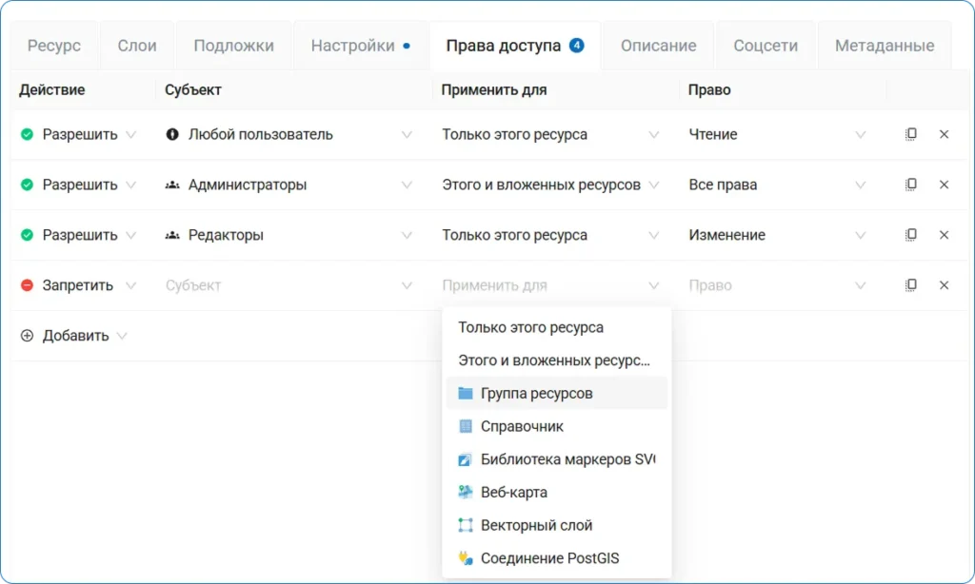The image size is (975, 584).
Task: Copy the Любой пользователь rule via duplicate icon
Action: 911,133
